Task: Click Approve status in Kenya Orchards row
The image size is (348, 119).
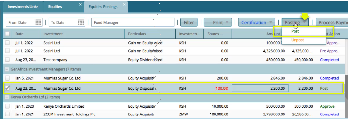Action: coord(327,106)
